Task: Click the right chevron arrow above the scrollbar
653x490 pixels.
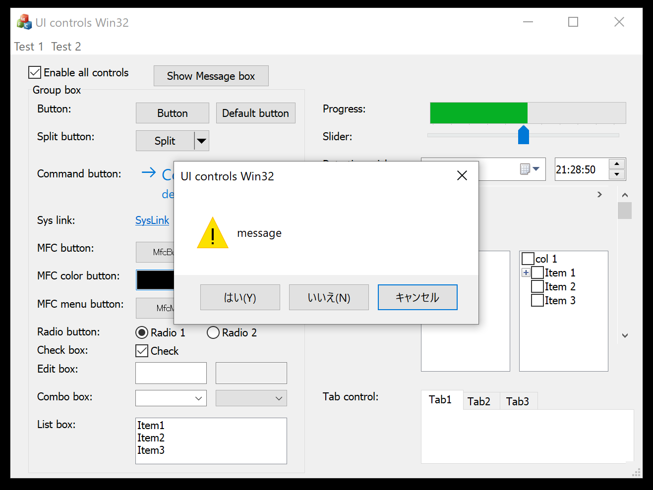Action: click(x=599, y=194)
